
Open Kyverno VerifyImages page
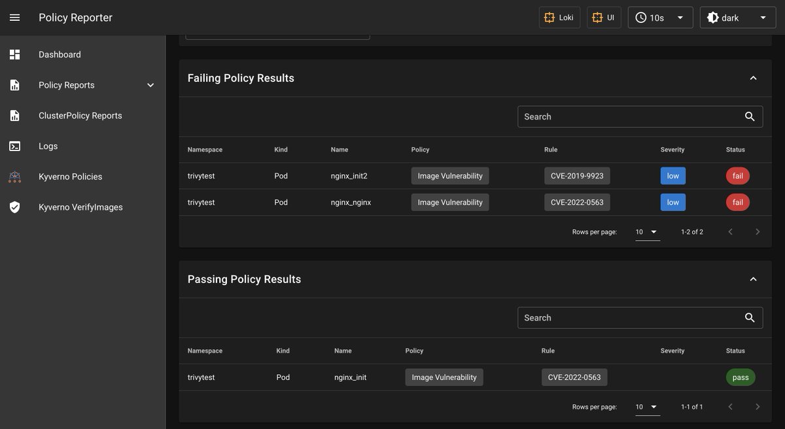[x=82, y=207]
